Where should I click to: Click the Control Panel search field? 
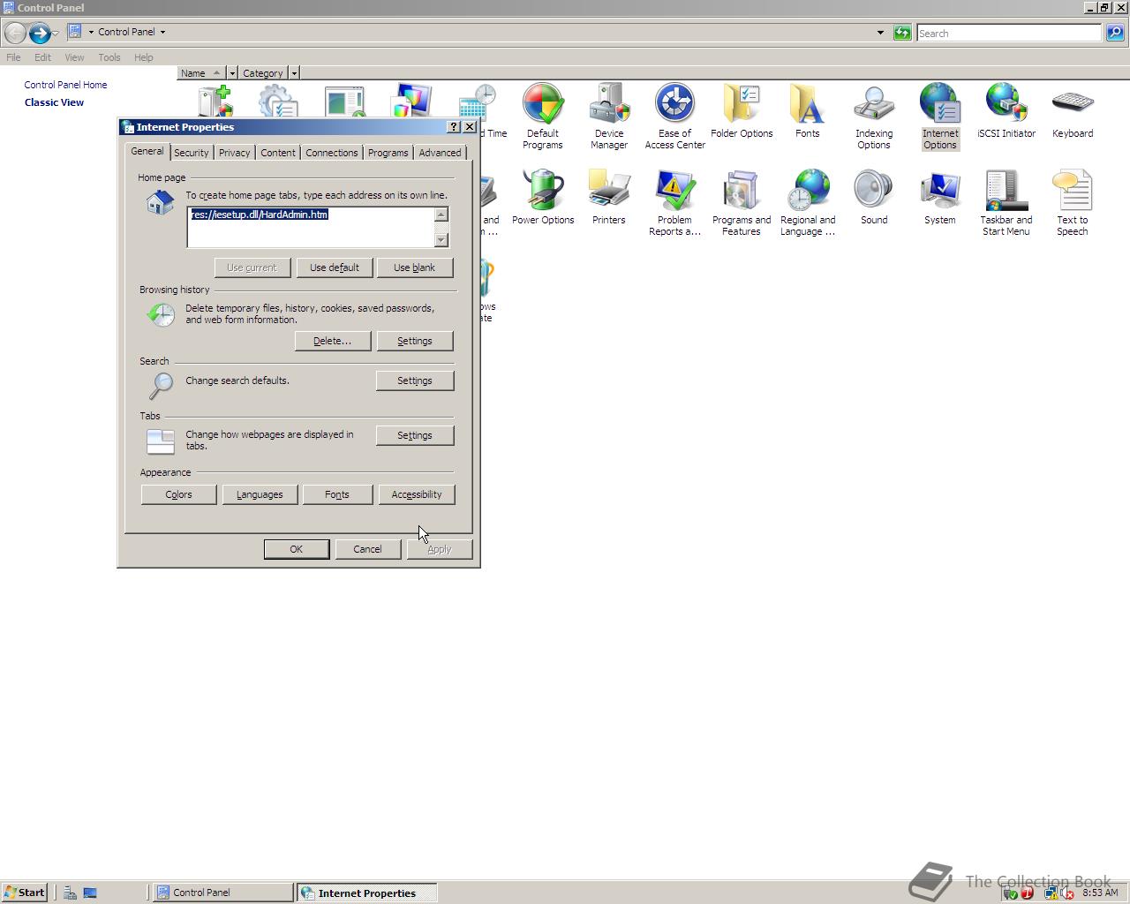coord(1009,33)
